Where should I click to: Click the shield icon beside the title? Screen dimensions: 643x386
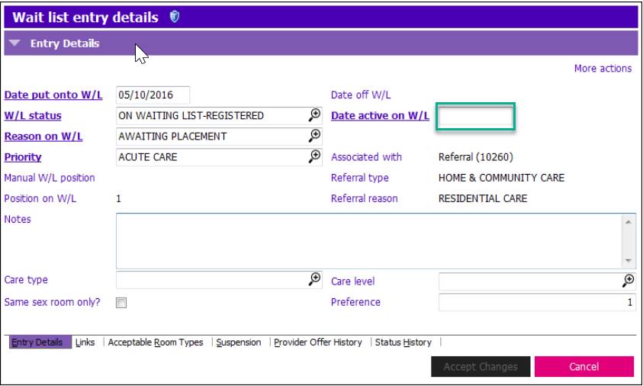[x=174, y=17]
